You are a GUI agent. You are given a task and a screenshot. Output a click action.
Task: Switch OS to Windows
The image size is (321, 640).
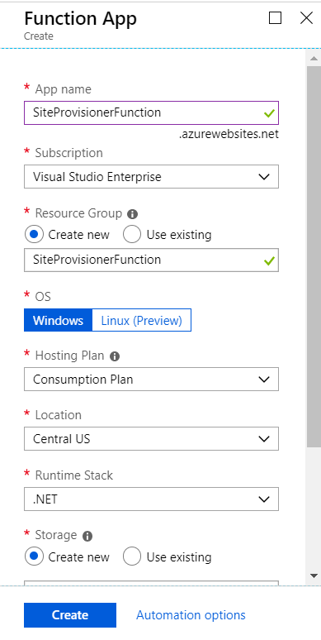pyautogui.click(x=59, y=320)
